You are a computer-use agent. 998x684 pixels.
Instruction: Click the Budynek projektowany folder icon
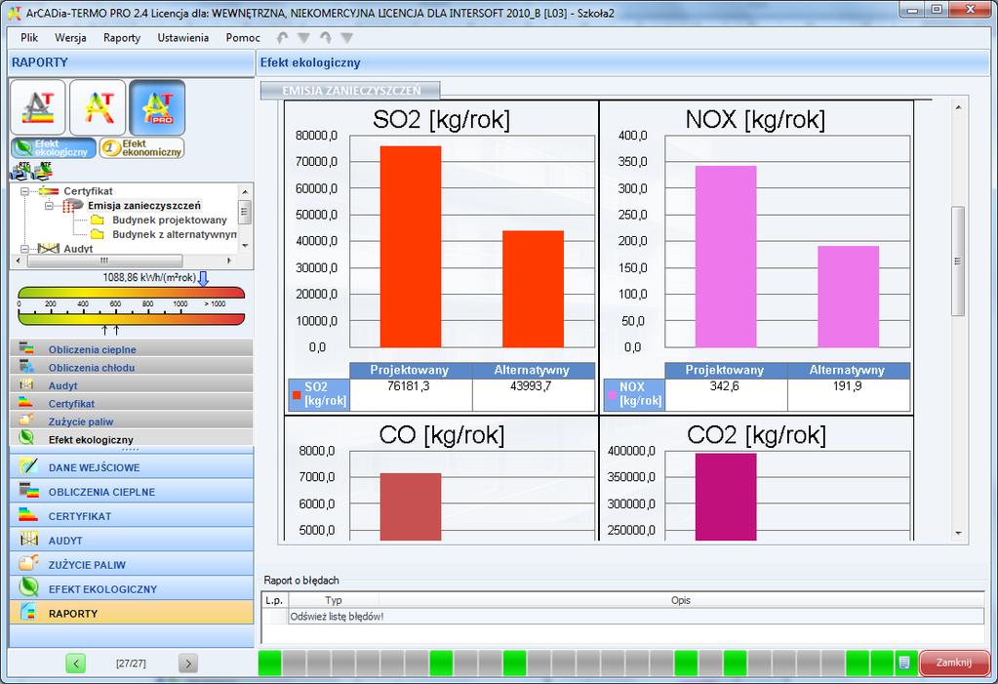97,221
